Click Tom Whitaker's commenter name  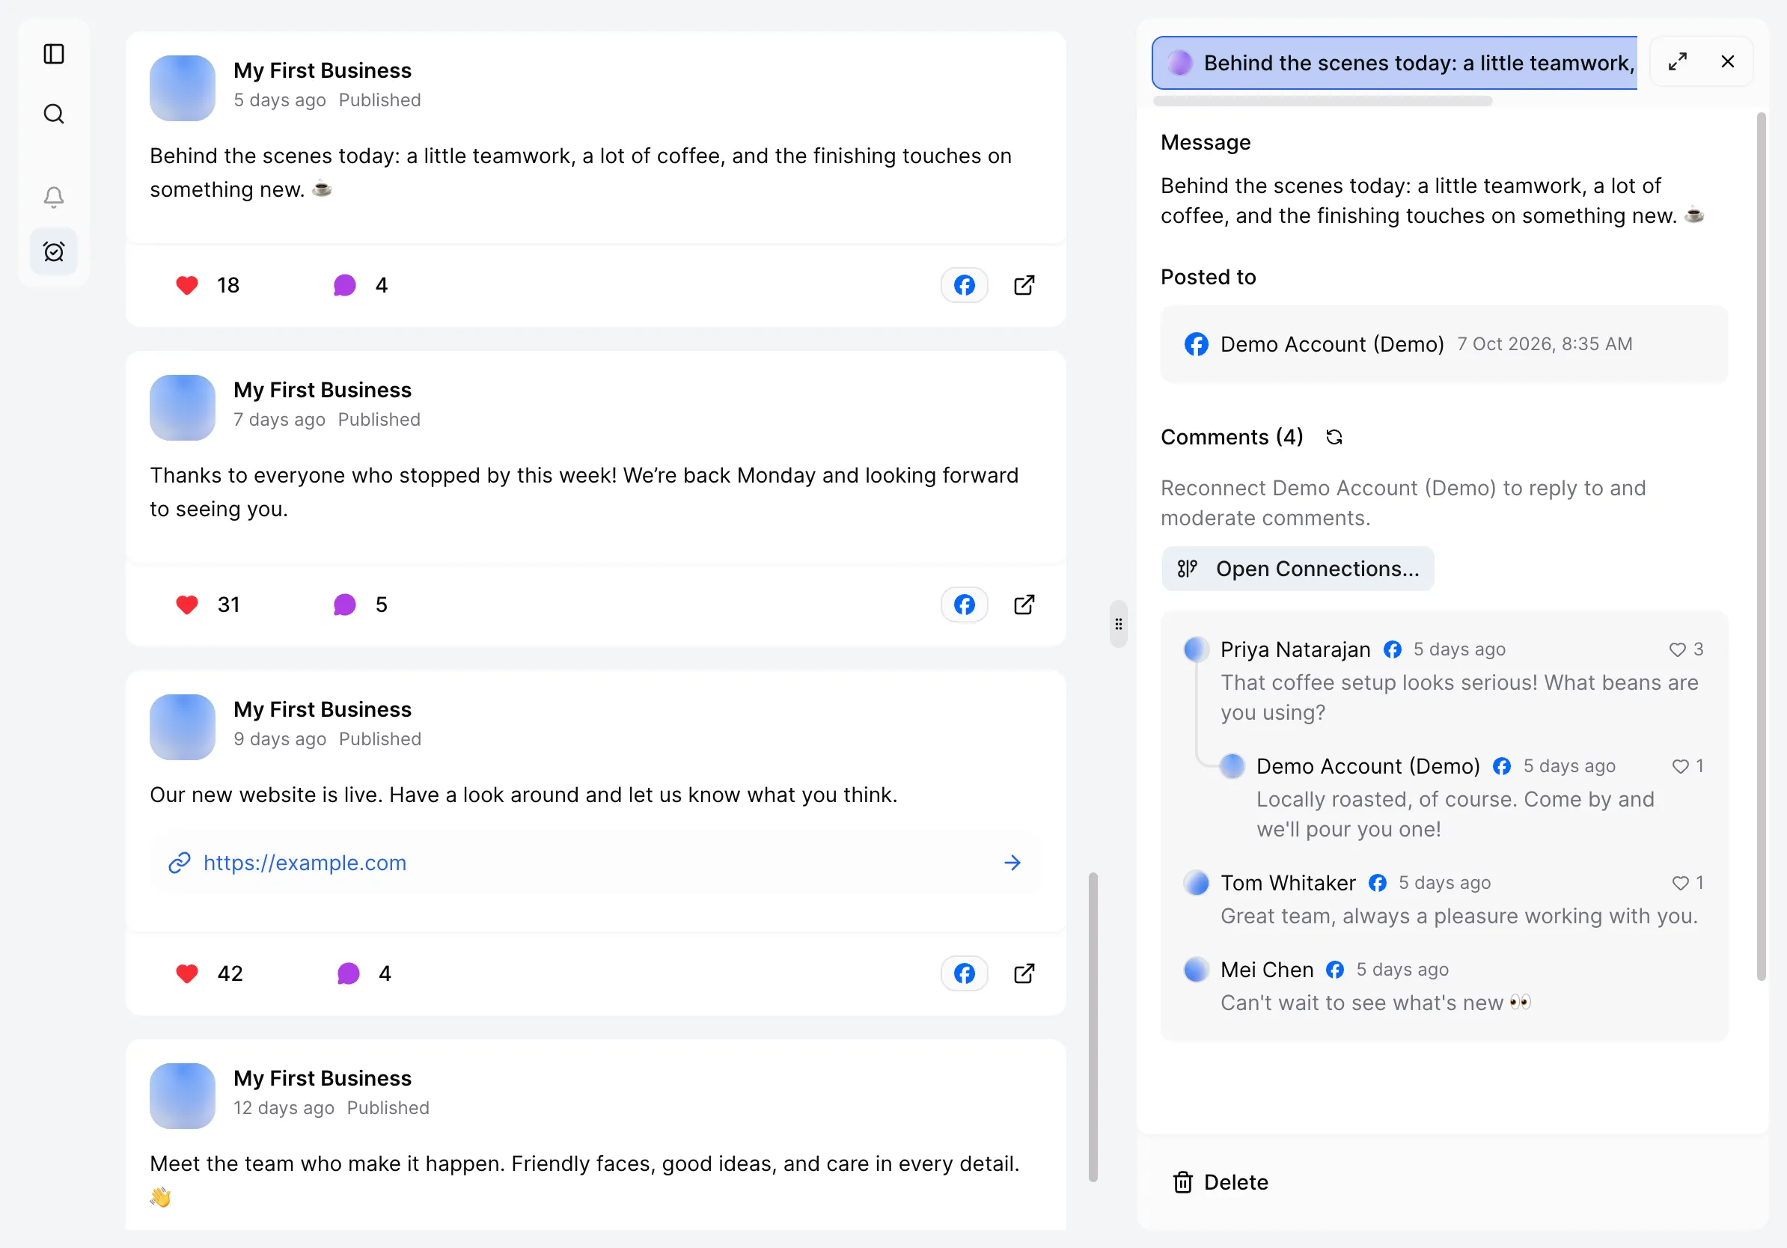[1287, 883]
